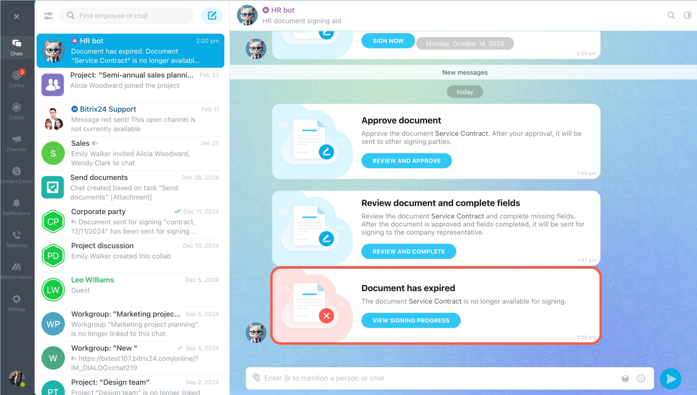Open the Bitrix24 Support chat

point(130,119)
